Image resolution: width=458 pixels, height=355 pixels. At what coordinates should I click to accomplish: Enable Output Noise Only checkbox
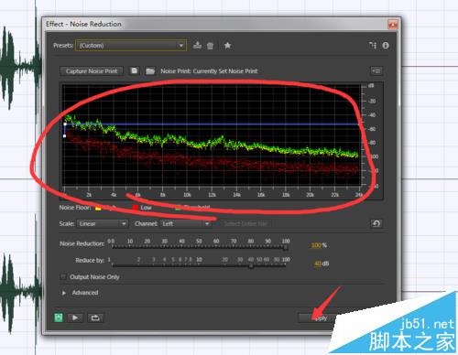[63, 277]
